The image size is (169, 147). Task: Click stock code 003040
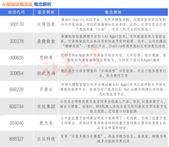pyautogui.click(x=16, y=123)
